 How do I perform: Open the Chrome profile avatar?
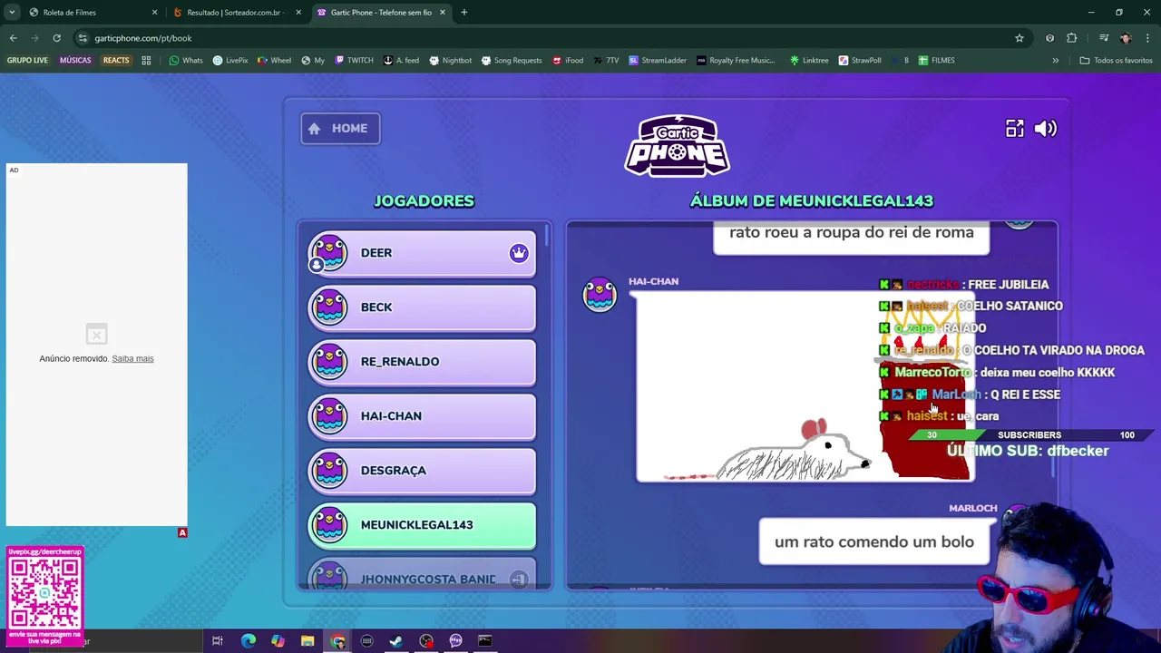[1126, 38]
